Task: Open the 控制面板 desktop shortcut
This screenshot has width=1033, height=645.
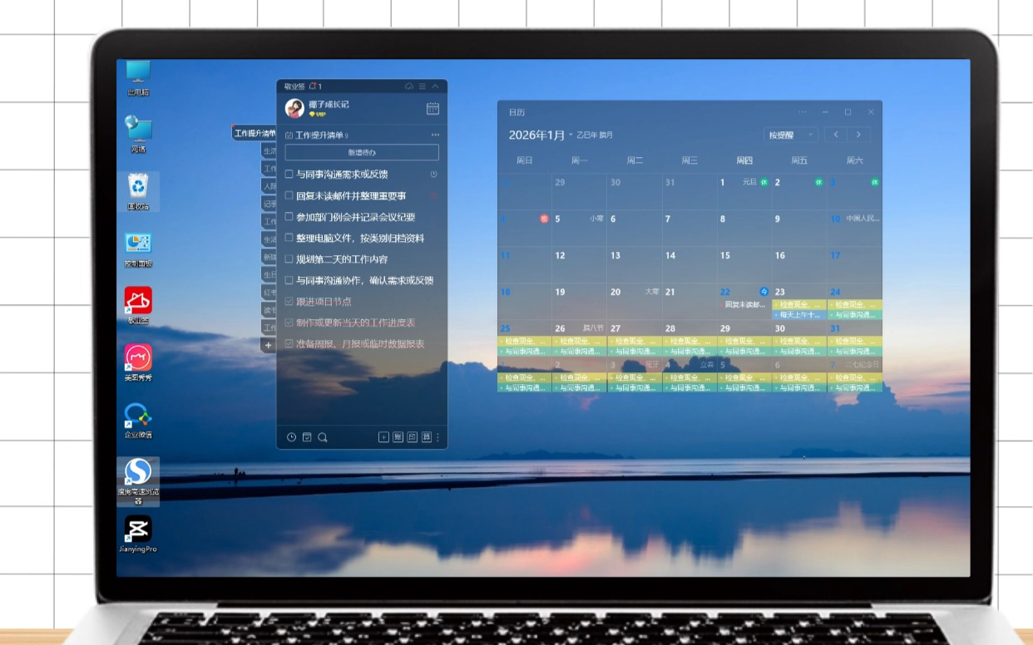Action: pos(138,249)
